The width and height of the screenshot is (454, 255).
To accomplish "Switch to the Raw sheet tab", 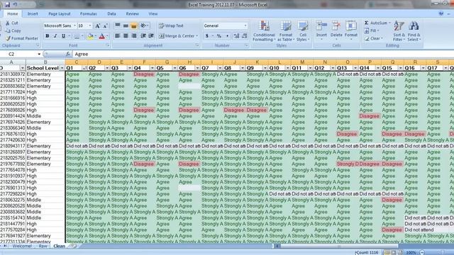I will [43, 246].
